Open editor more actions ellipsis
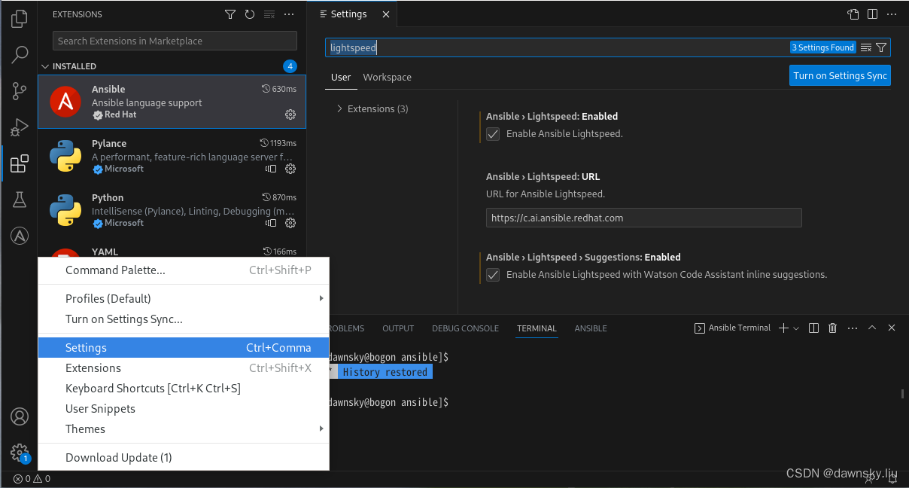The width and height of the screenshot is (909, 488). (x=892, y=14)
